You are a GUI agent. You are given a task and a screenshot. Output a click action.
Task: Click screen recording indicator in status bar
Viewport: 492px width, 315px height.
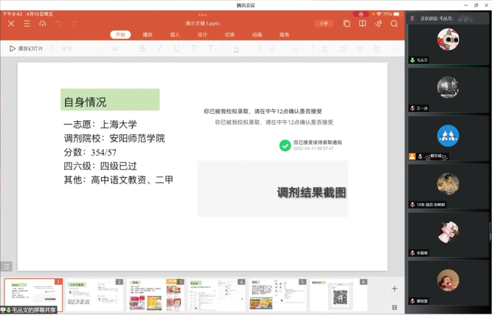(x=361, y=14)
